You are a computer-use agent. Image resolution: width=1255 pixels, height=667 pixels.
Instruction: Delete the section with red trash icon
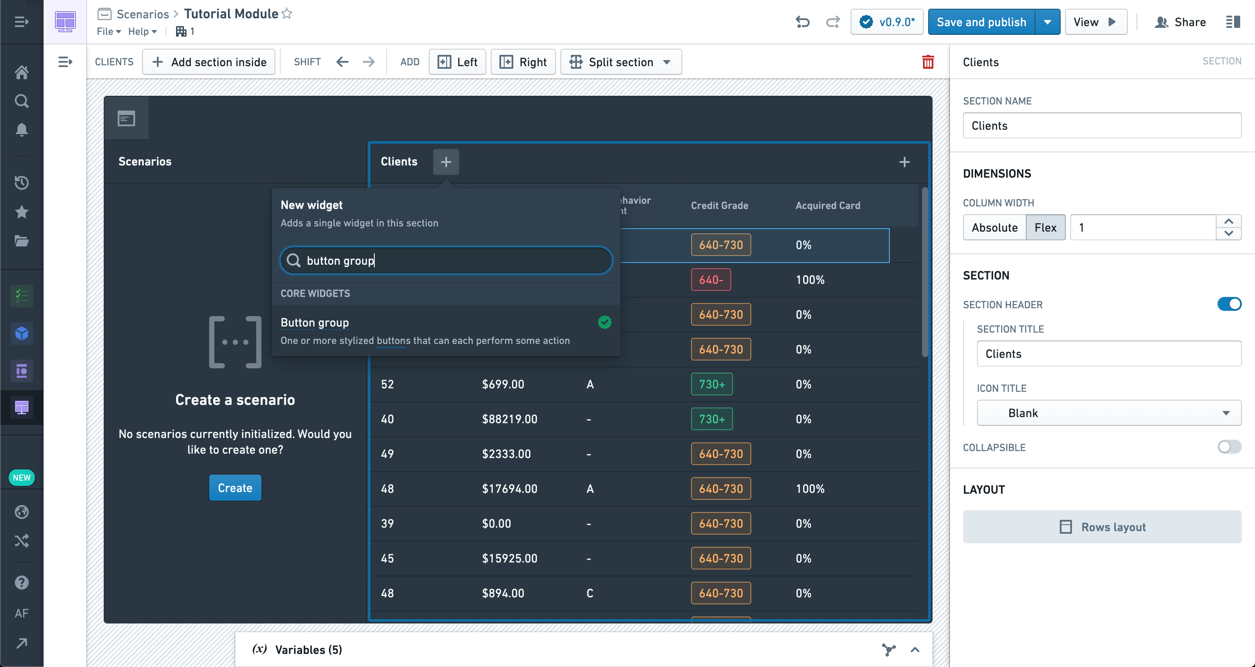pyautogui.click(x=928, y=62)
